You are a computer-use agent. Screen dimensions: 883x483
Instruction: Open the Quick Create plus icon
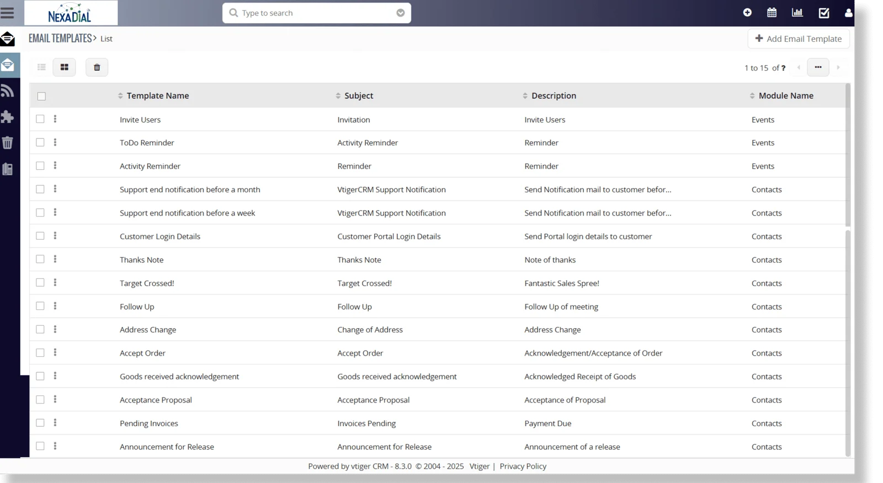tap(747, 12)
